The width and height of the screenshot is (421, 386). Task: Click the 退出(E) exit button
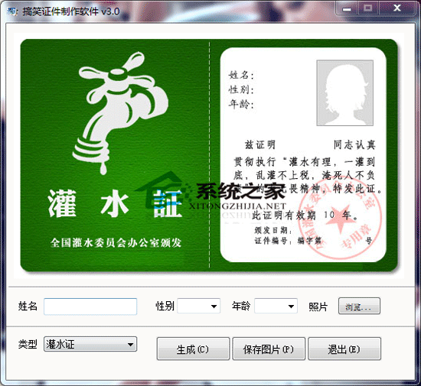(x=344, y=349)
